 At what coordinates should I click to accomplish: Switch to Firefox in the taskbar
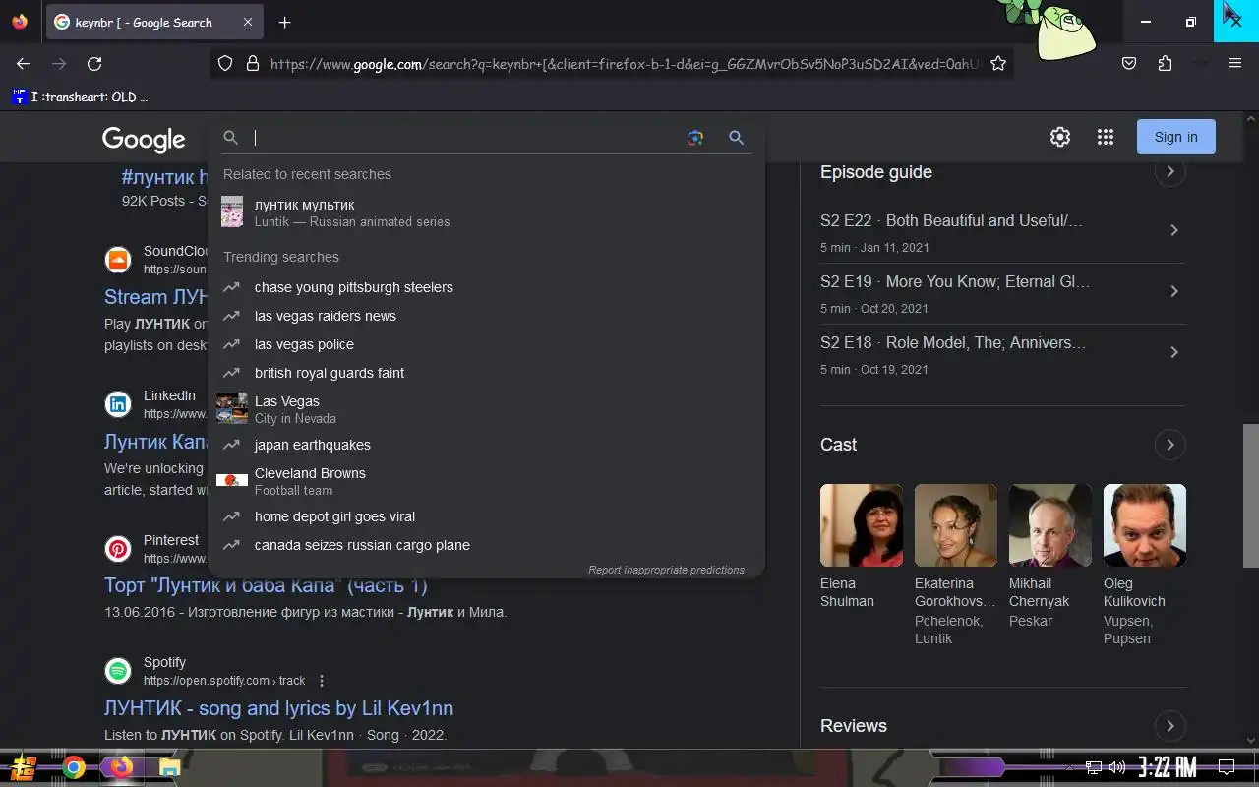pos(121,767)
